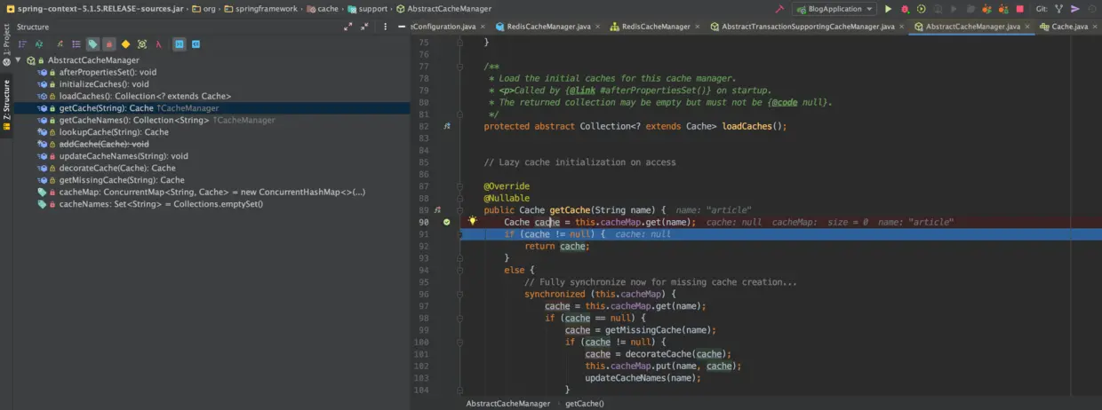Click the Git update project branch icon
Screen dimensions: 1102x410
tap(1059, 9)
